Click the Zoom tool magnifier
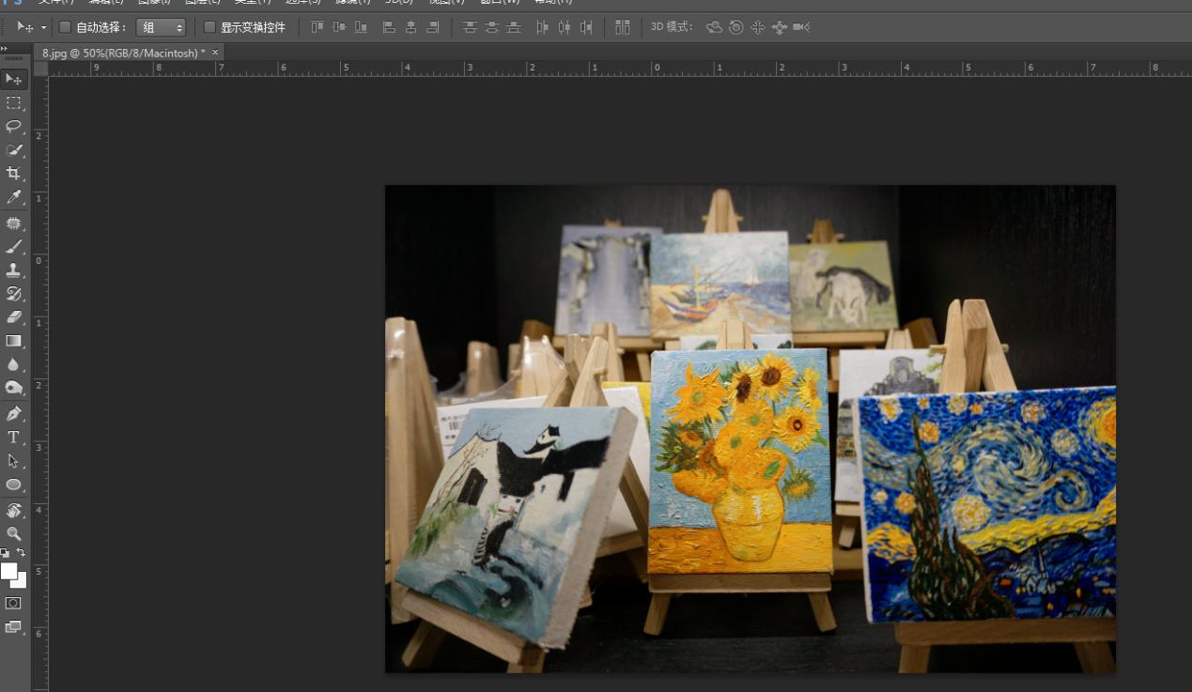 (13, 533)
